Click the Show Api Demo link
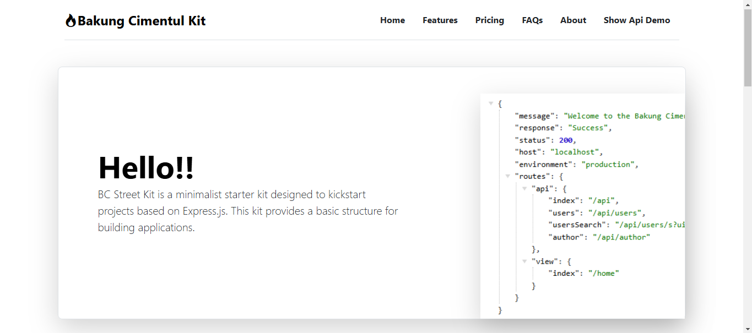 (x=637, y=20)
